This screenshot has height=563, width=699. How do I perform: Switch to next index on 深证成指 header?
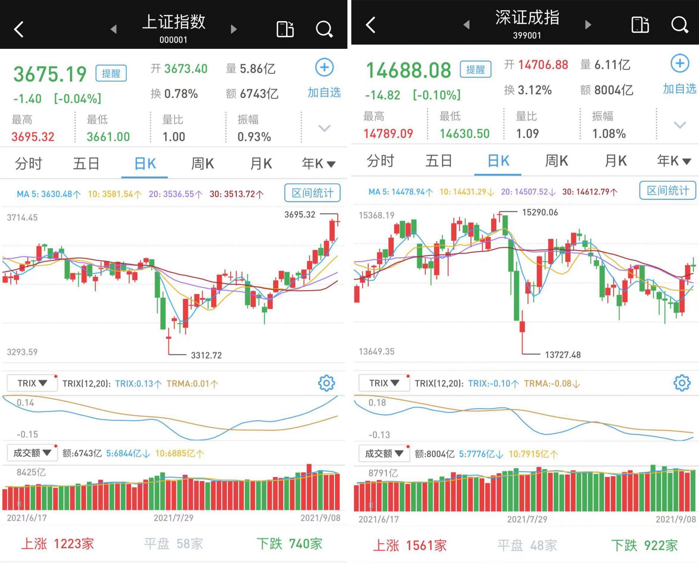click(588, 25)
